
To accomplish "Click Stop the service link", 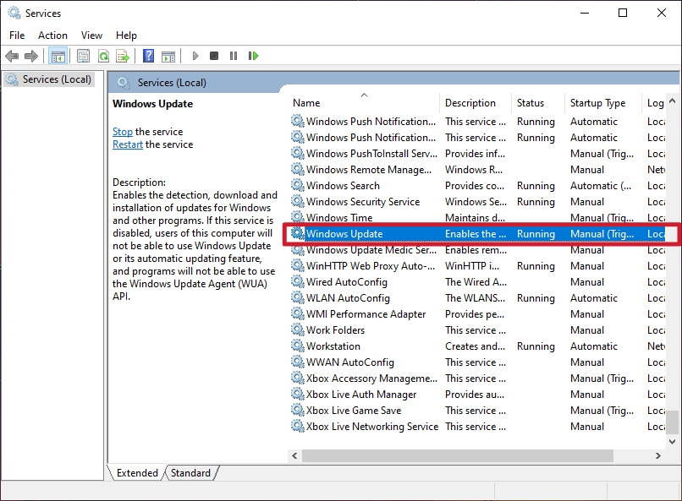I will 123,132.
